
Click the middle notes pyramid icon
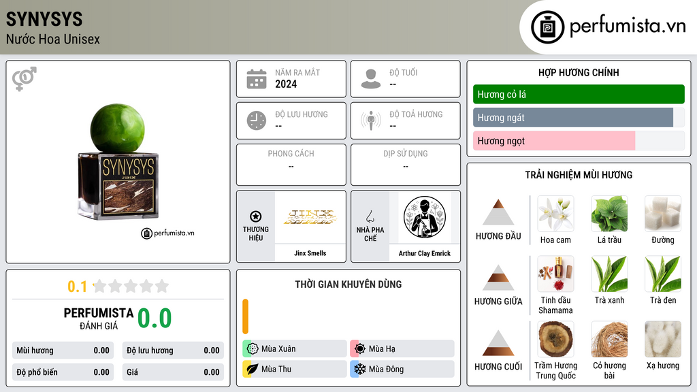(x=498, y=278)
